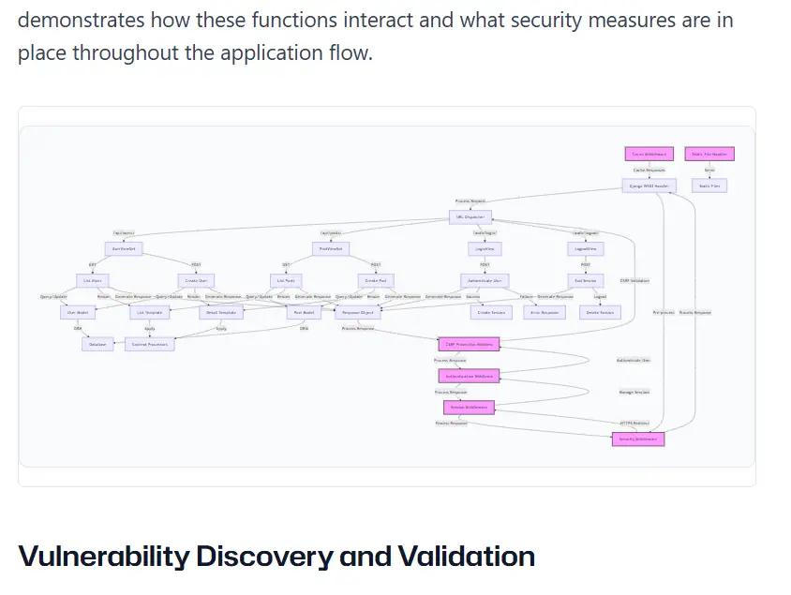
Task: Click the Create Session node
Action: pyautogui.click(x=491, y=312)
